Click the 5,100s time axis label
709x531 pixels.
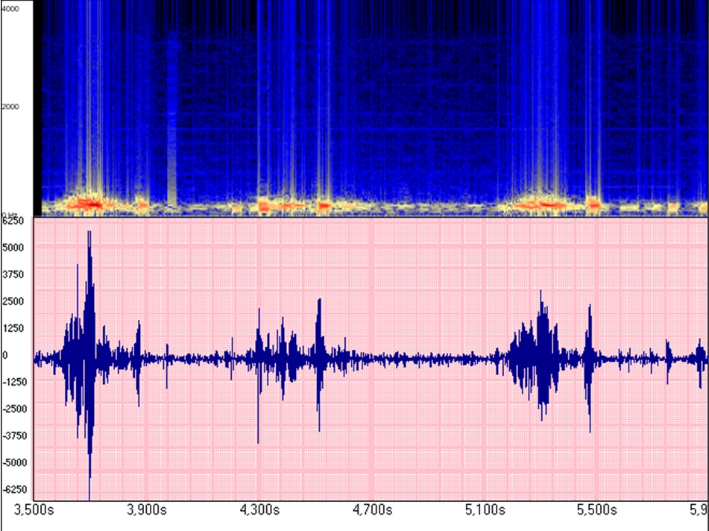485,511
